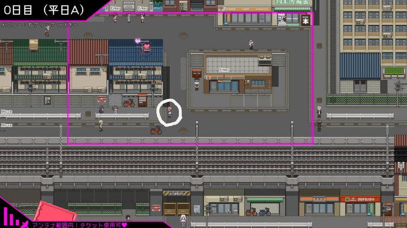Click the 0日目 (平日A) day indicator
The width and height of the screenshot is (407, 228).
pos(44,10)
